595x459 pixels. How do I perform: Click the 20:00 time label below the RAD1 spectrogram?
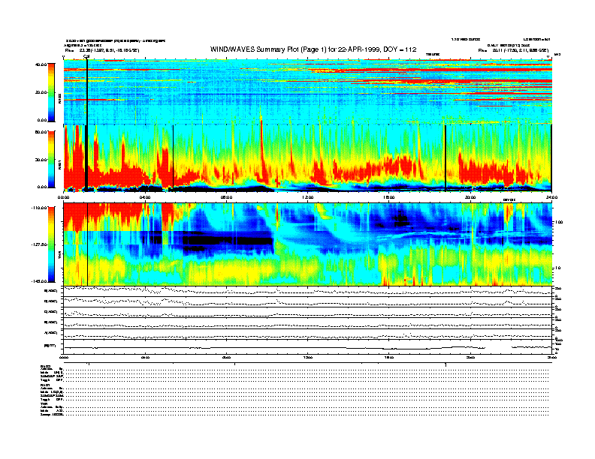[470, 197]
